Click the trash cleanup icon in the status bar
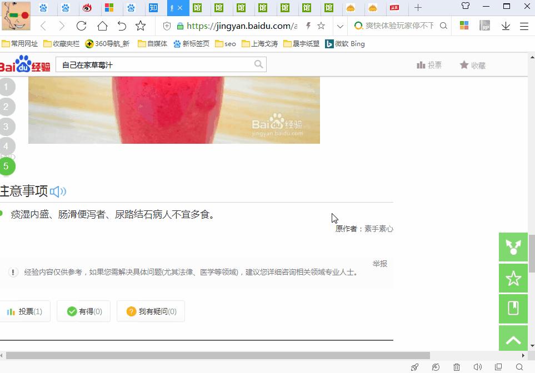The height and width of the screenshot is (373, 535). click(457, 367)
